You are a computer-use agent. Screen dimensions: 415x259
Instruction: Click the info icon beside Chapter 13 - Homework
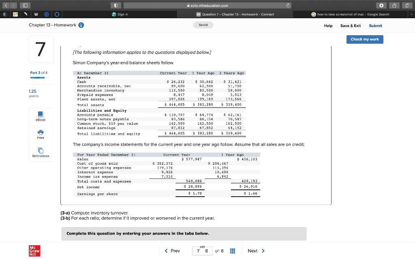tap(81, 25)
